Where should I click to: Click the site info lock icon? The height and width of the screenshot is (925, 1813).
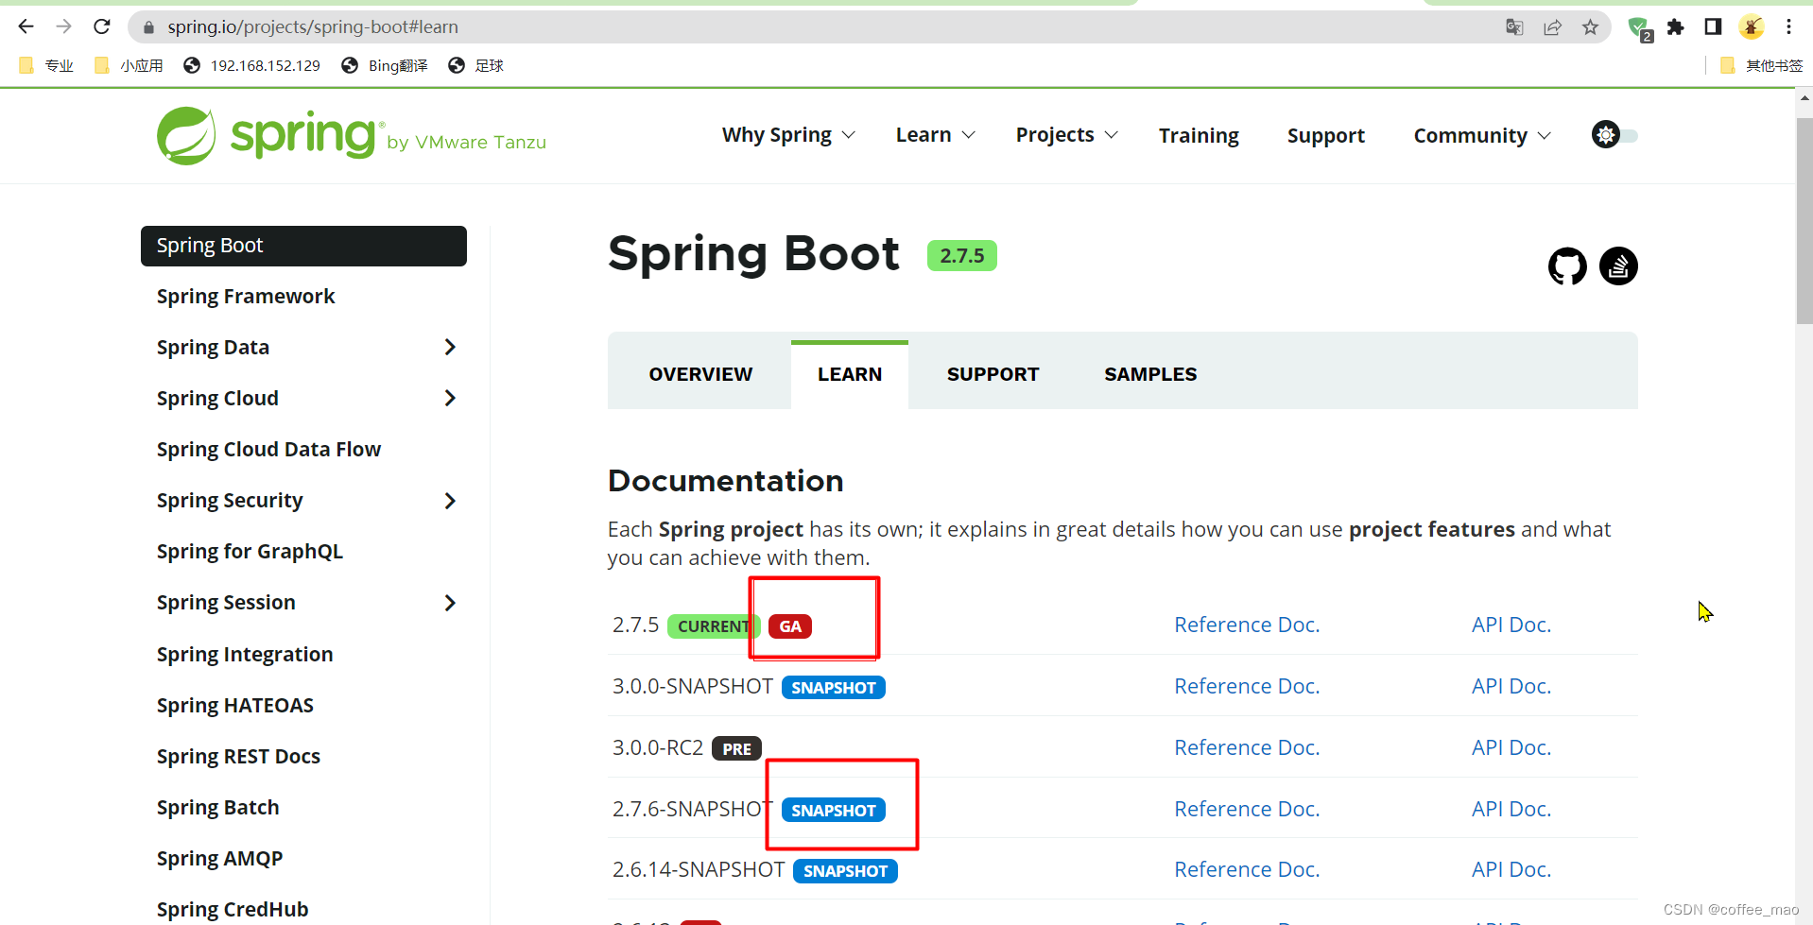tap(148, 27)
